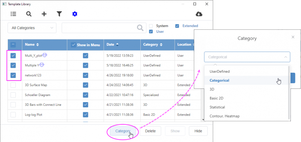Viewport: 301px width, 142px height.
Task: Open the blue settings gear
Action: point(74,14)
